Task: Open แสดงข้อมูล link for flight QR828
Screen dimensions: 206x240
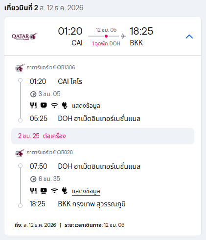Action: 86,191
